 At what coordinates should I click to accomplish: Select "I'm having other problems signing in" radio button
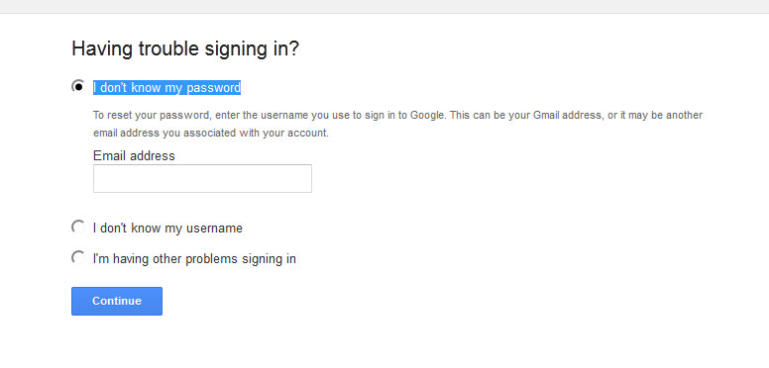point(78,257)
